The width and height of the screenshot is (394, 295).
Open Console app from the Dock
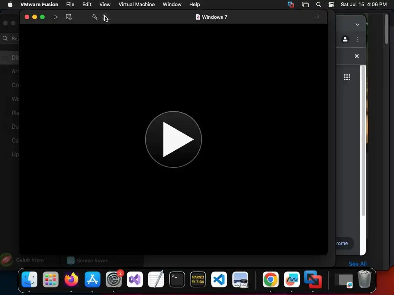pyautogui.click(x=198, y=280)
